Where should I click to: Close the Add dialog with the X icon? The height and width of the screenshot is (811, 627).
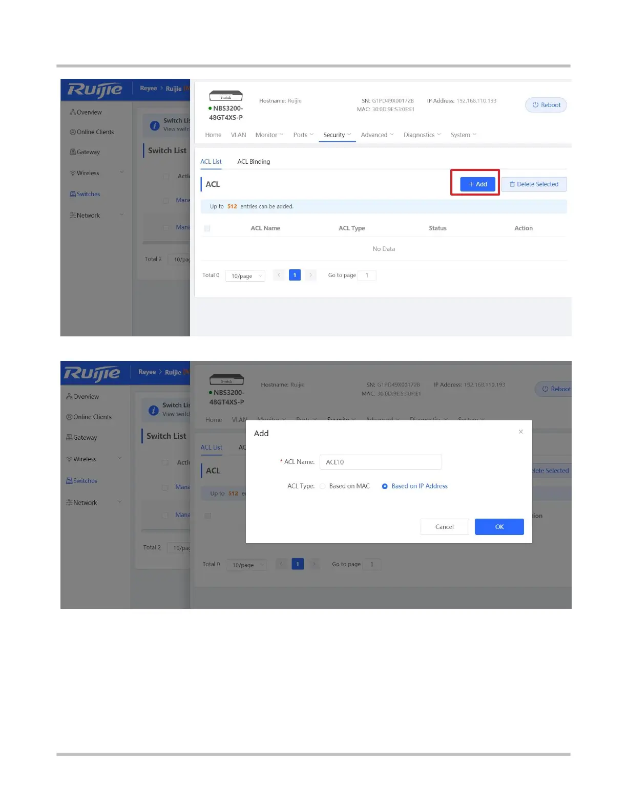(x=520, y=432)
